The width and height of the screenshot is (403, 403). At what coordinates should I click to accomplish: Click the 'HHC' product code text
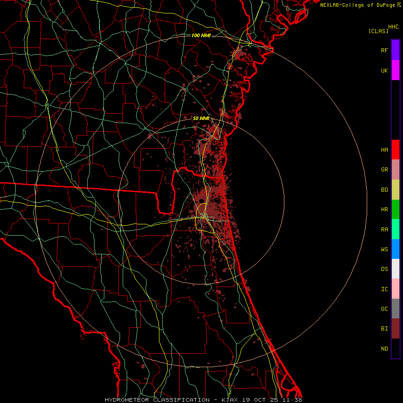(x=393, y=27)
